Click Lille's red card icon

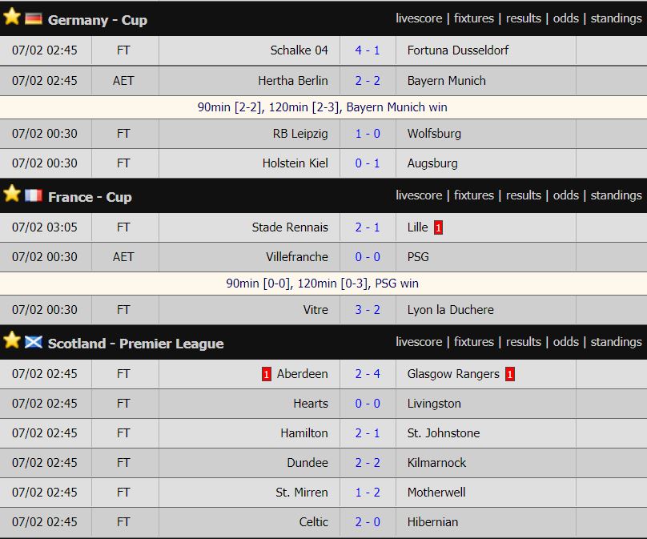click(438, 227)
